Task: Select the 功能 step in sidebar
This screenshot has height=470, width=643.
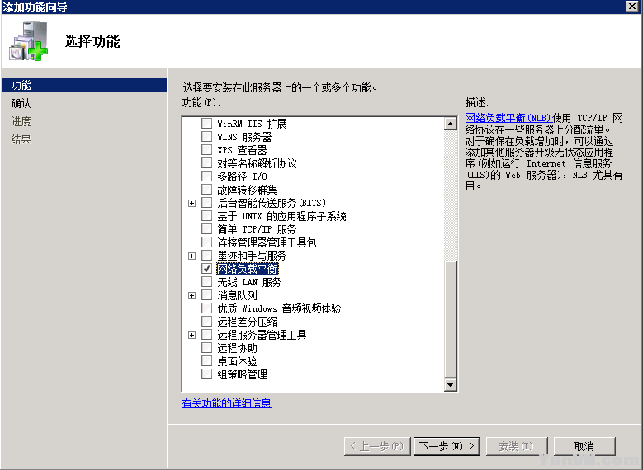Action: coord(84,85)
